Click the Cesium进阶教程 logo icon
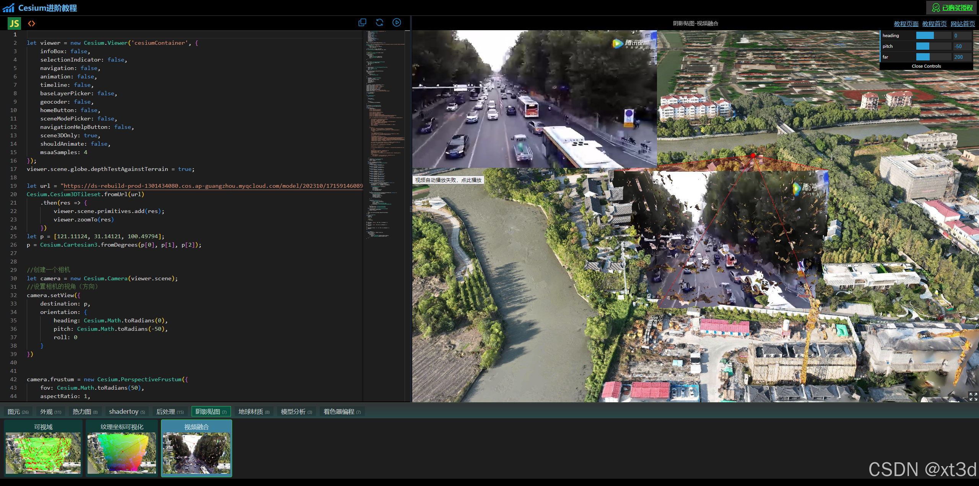This screenshot has width=979, height=486. point(8,8)
